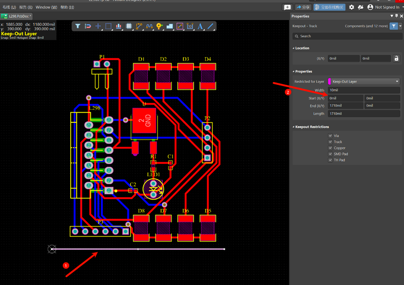The height and width of the screenshot is (285, 404).
Task: Open the settings gear icon
Action: (352, 7)
